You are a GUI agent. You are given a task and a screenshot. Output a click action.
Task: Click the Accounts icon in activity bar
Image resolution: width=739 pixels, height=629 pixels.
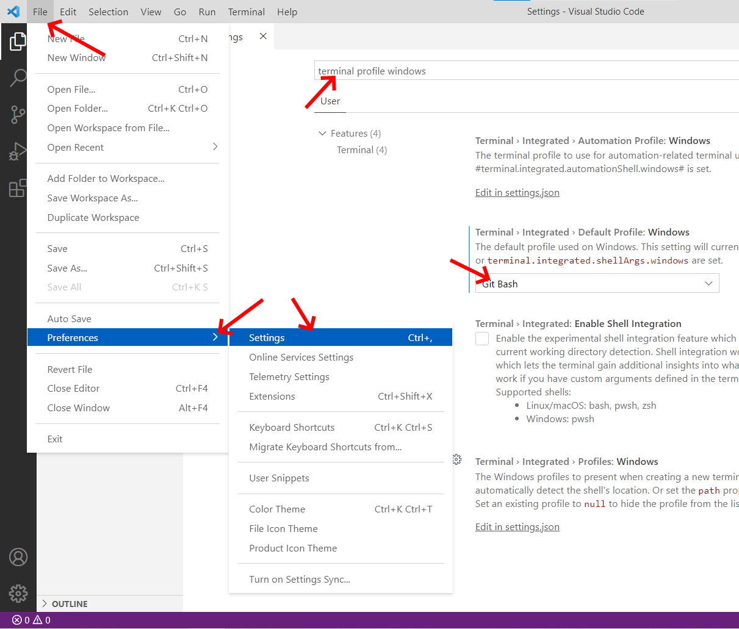18,557
